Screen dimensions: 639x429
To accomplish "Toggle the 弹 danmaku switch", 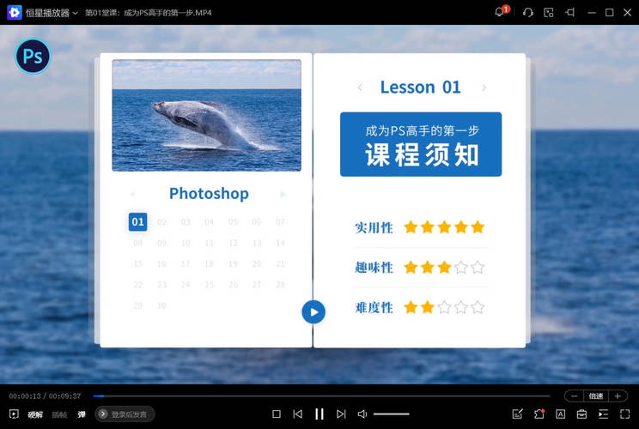I will pos(82,414).
